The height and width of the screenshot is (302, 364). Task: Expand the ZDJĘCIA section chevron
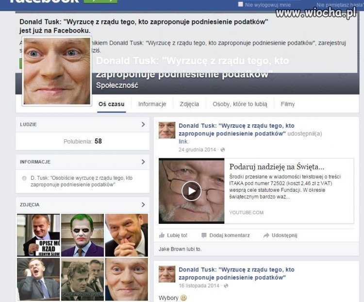click(143, 205)
